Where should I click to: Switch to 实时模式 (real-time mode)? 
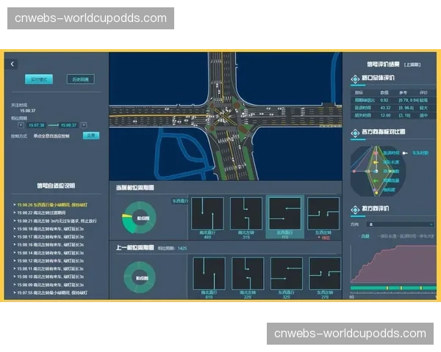pos(38,79)
